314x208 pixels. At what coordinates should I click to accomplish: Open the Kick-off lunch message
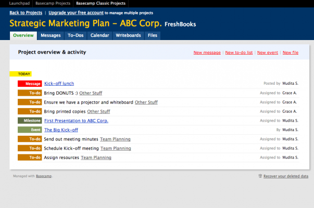pyautogui.click(x=59, y=84)
